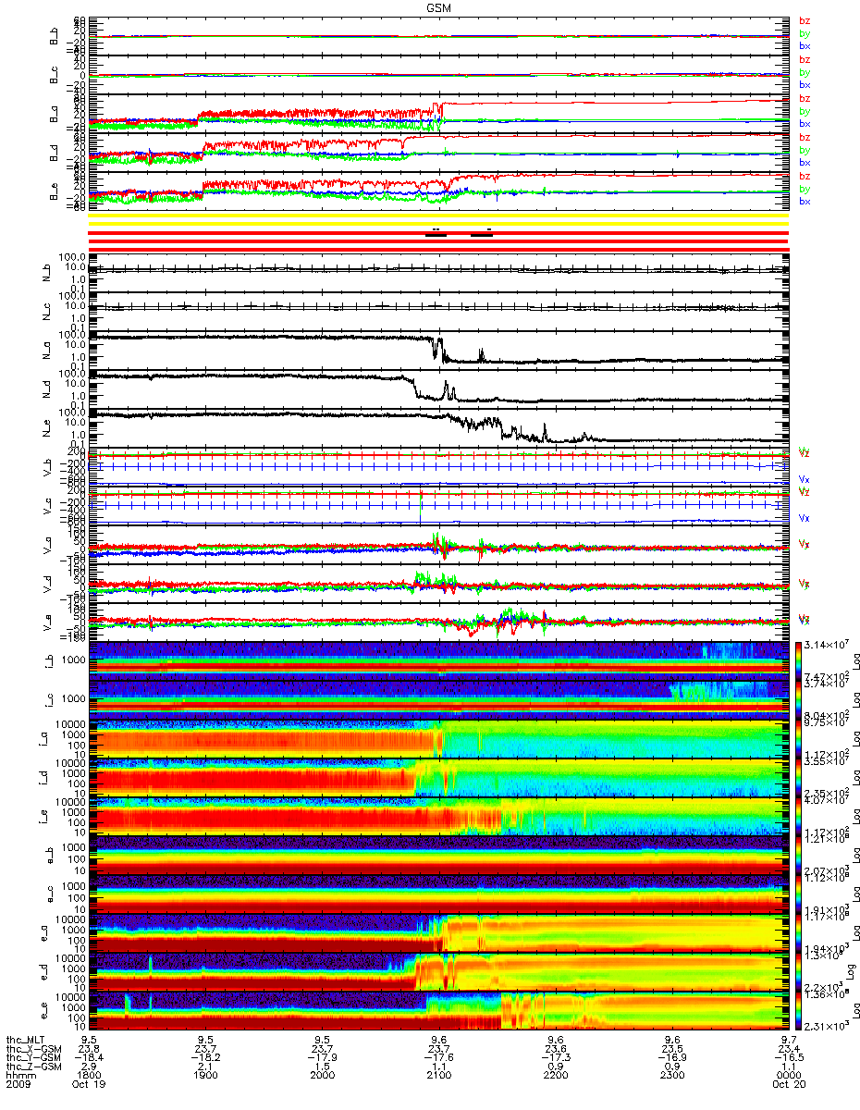
Task: Click the red bz legend of B_b
Action: 805,20
